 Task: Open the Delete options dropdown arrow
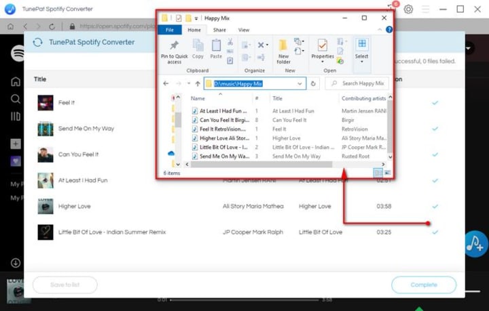click(x=267, y=45)
